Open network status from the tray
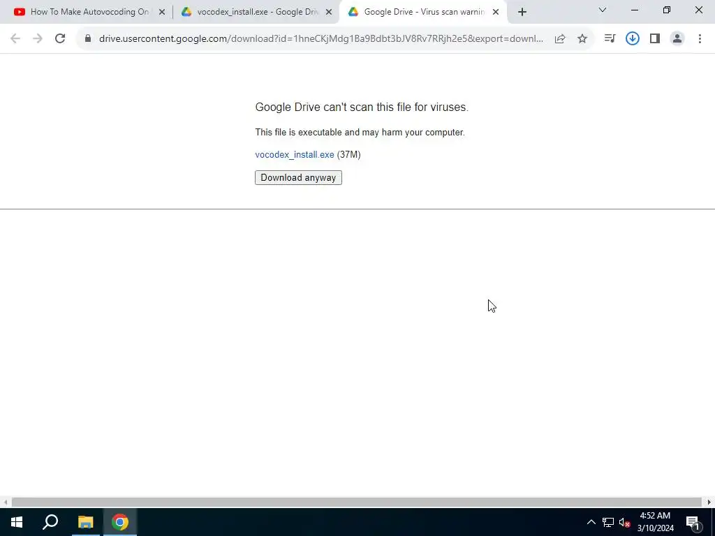The image size is (715, 536). click(608, 522)
